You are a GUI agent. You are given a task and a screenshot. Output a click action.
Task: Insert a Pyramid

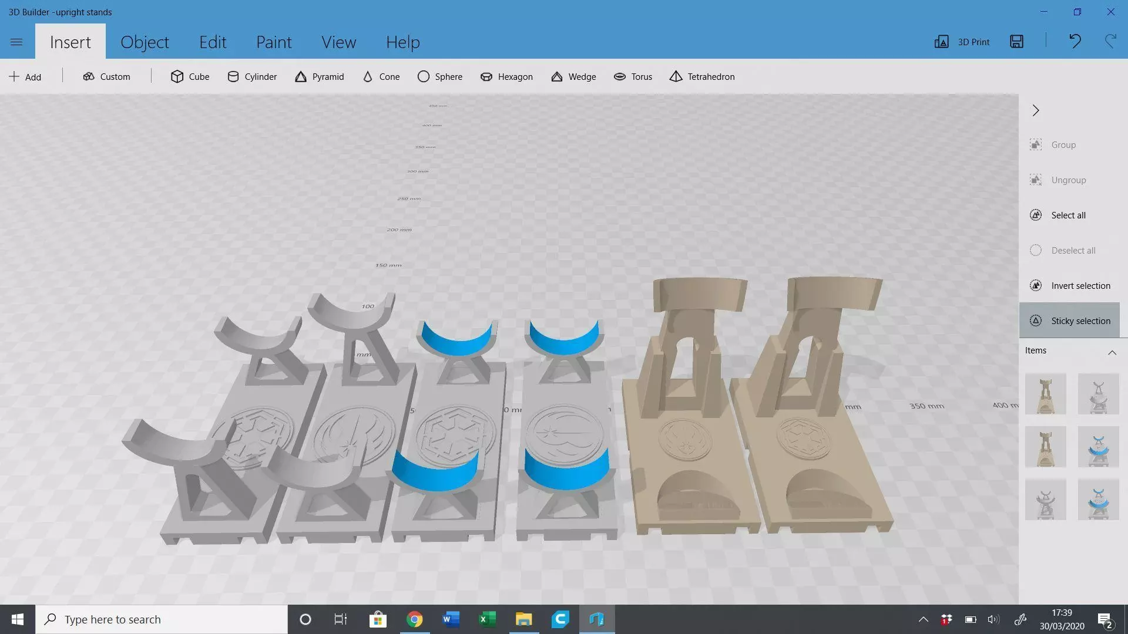tap(319, 76)
